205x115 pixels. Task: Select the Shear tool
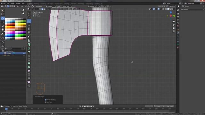[29, 82]
